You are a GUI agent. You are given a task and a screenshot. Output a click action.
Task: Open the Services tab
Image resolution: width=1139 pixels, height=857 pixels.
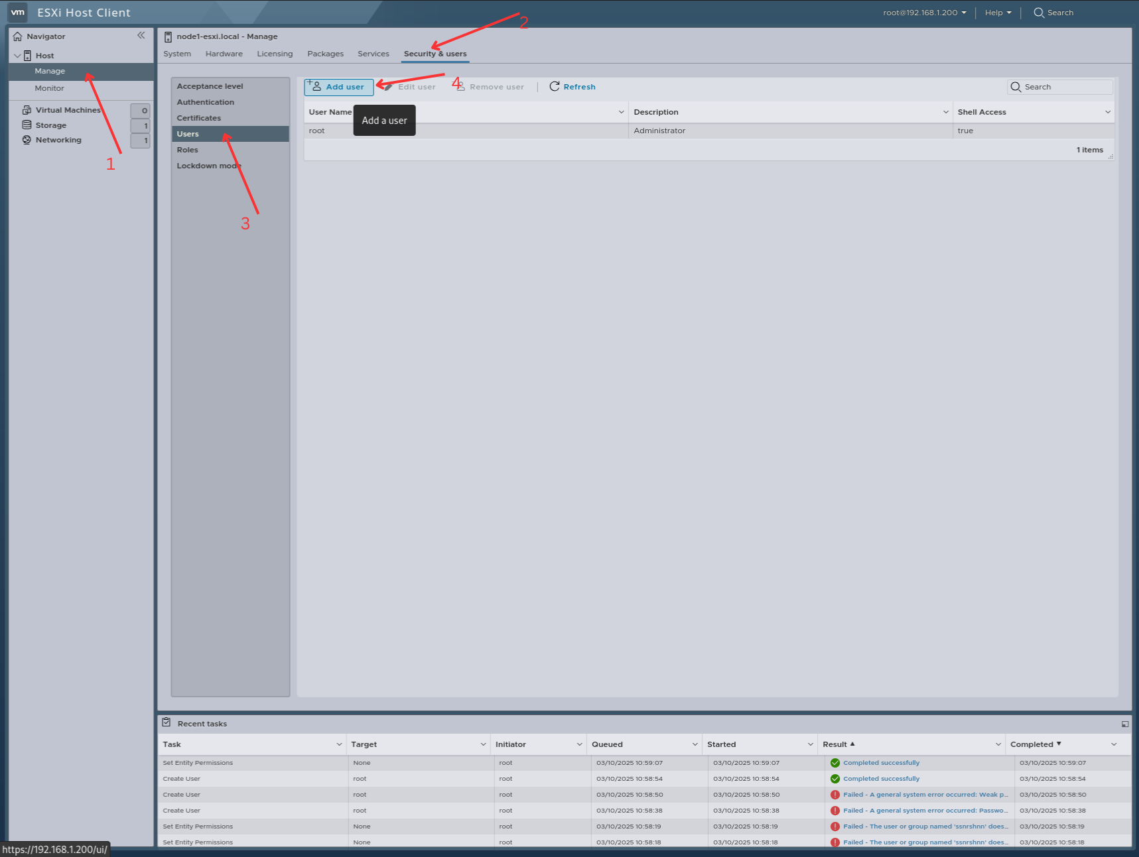click(x=373, y=54)
